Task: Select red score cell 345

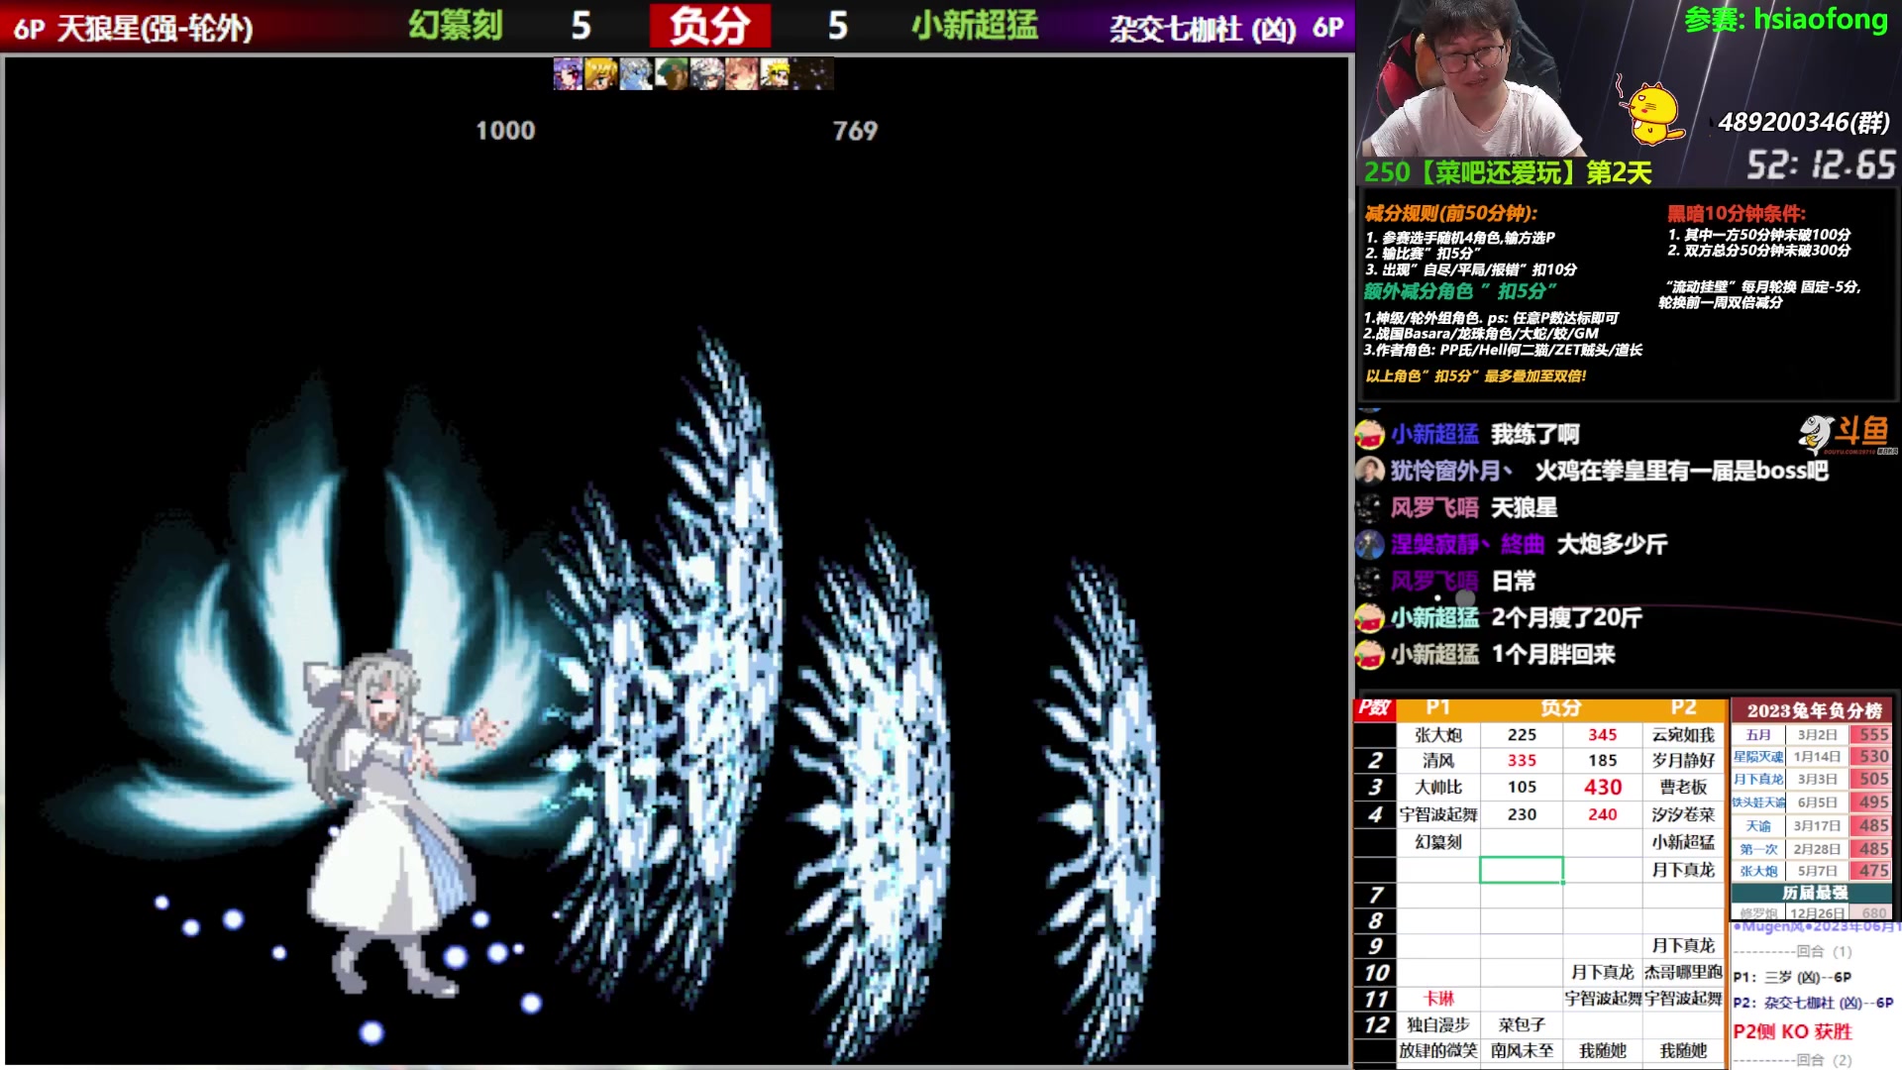Action: [x=1603, y=735]
